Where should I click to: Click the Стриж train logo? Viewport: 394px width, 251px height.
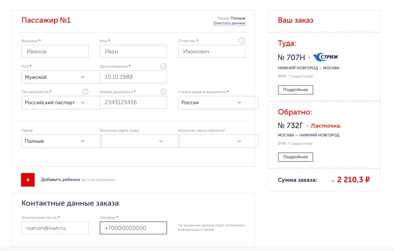tap(326, 57)
